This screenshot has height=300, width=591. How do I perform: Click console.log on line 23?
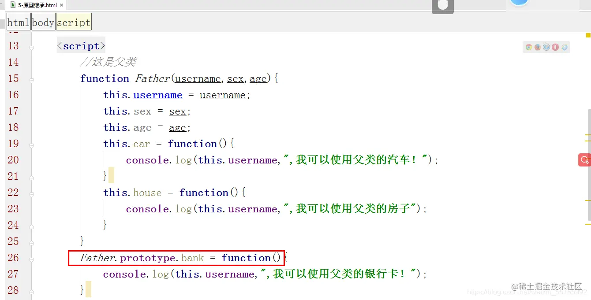click(x=159, y=209)
